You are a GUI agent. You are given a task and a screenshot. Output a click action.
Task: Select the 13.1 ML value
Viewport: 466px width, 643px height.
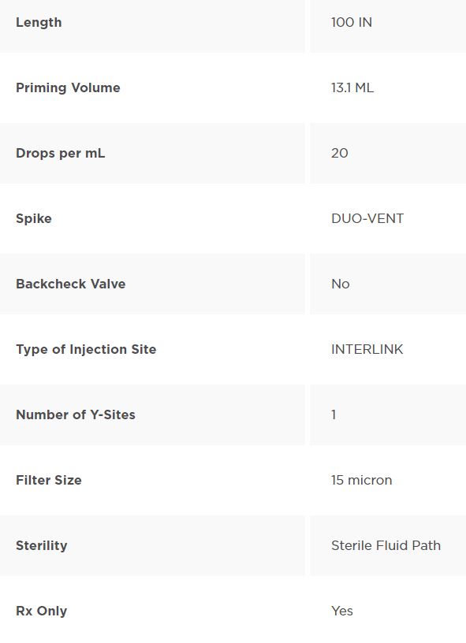[x=352, y=87]
